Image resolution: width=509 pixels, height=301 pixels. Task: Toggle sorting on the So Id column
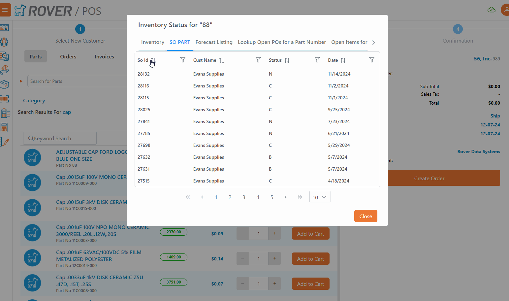pos(153,60)
